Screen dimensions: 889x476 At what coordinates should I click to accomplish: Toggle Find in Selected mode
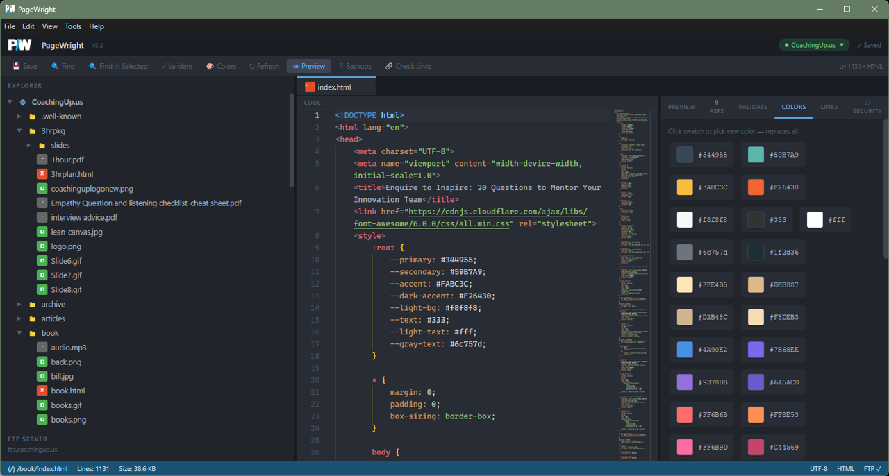click(118, 66)
